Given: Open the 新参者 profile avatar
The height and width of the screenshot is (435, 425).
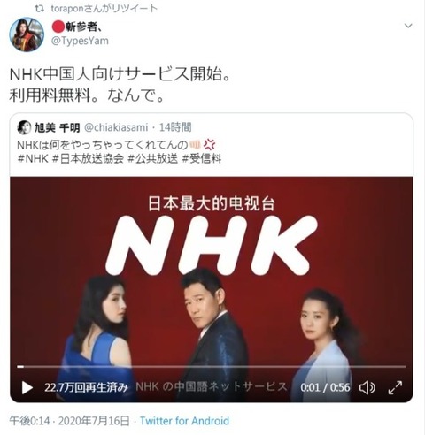Looking at the screenshot, I should (x=27, y=34).
